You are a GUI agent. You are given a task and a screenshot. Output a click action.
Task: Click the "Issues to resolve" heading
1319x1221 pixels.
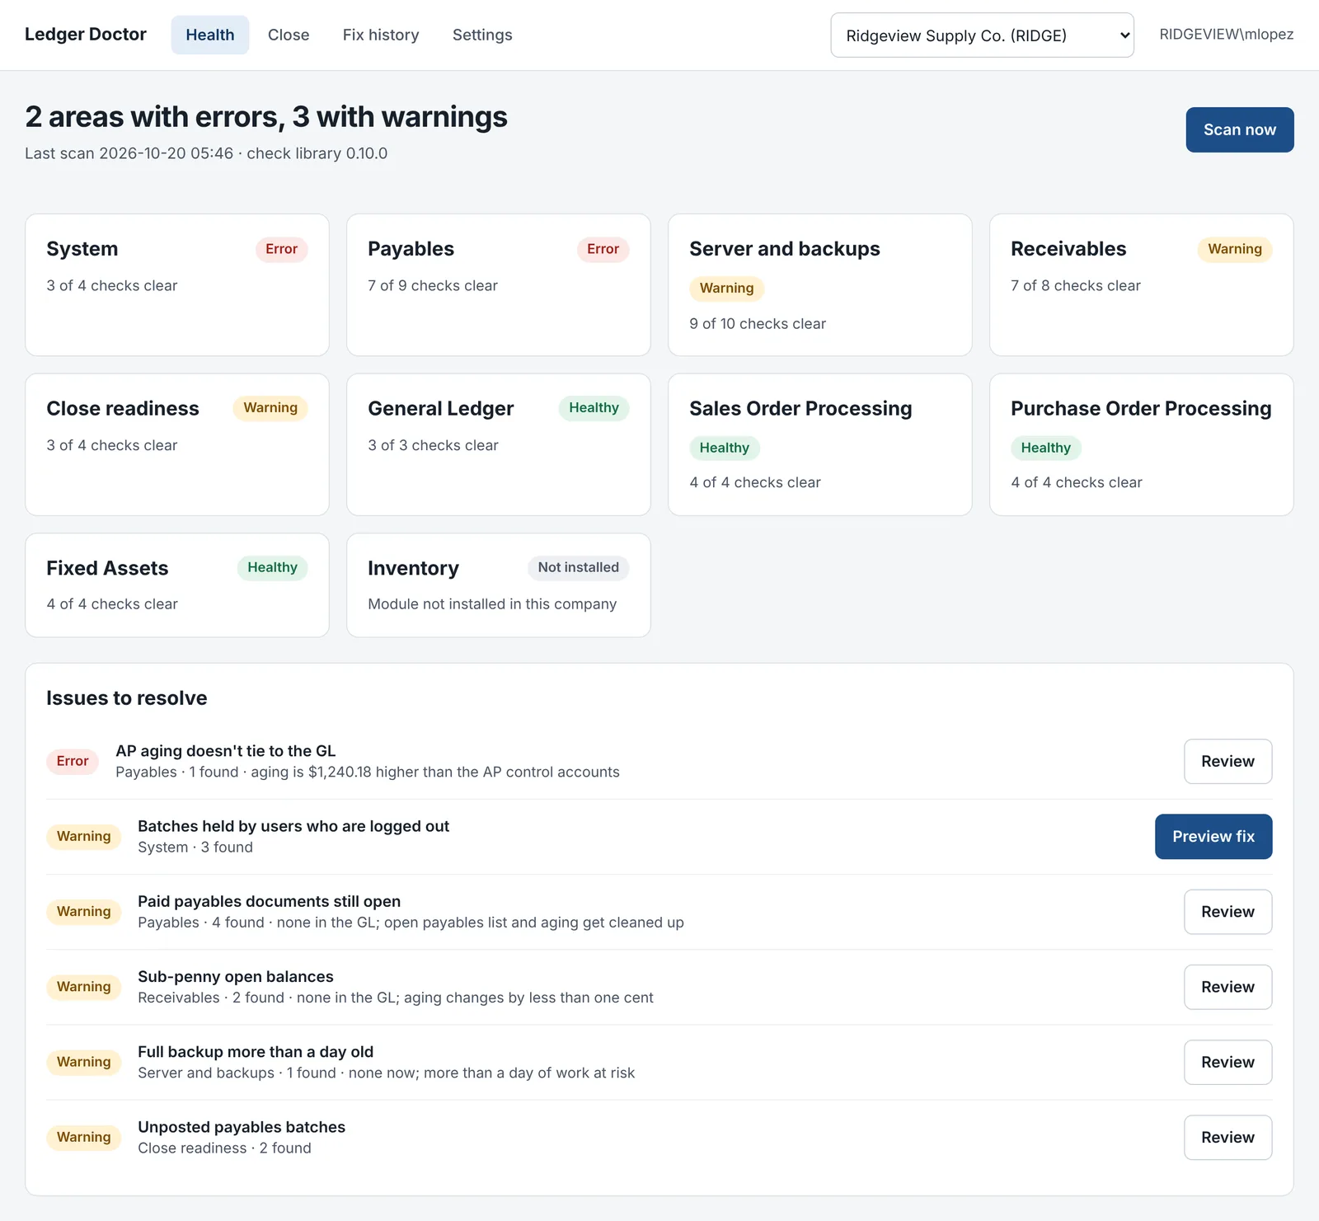coord(127,698)
